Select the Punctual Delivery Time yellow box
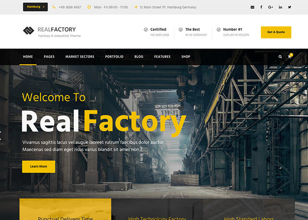The width and height of the screenshot is (308, 220). (65, 209)
